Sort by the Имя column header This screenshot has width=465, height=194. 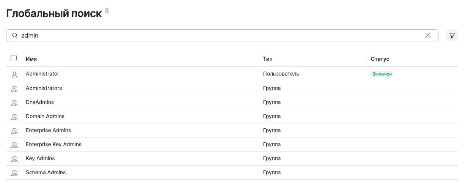coord(31,59)
